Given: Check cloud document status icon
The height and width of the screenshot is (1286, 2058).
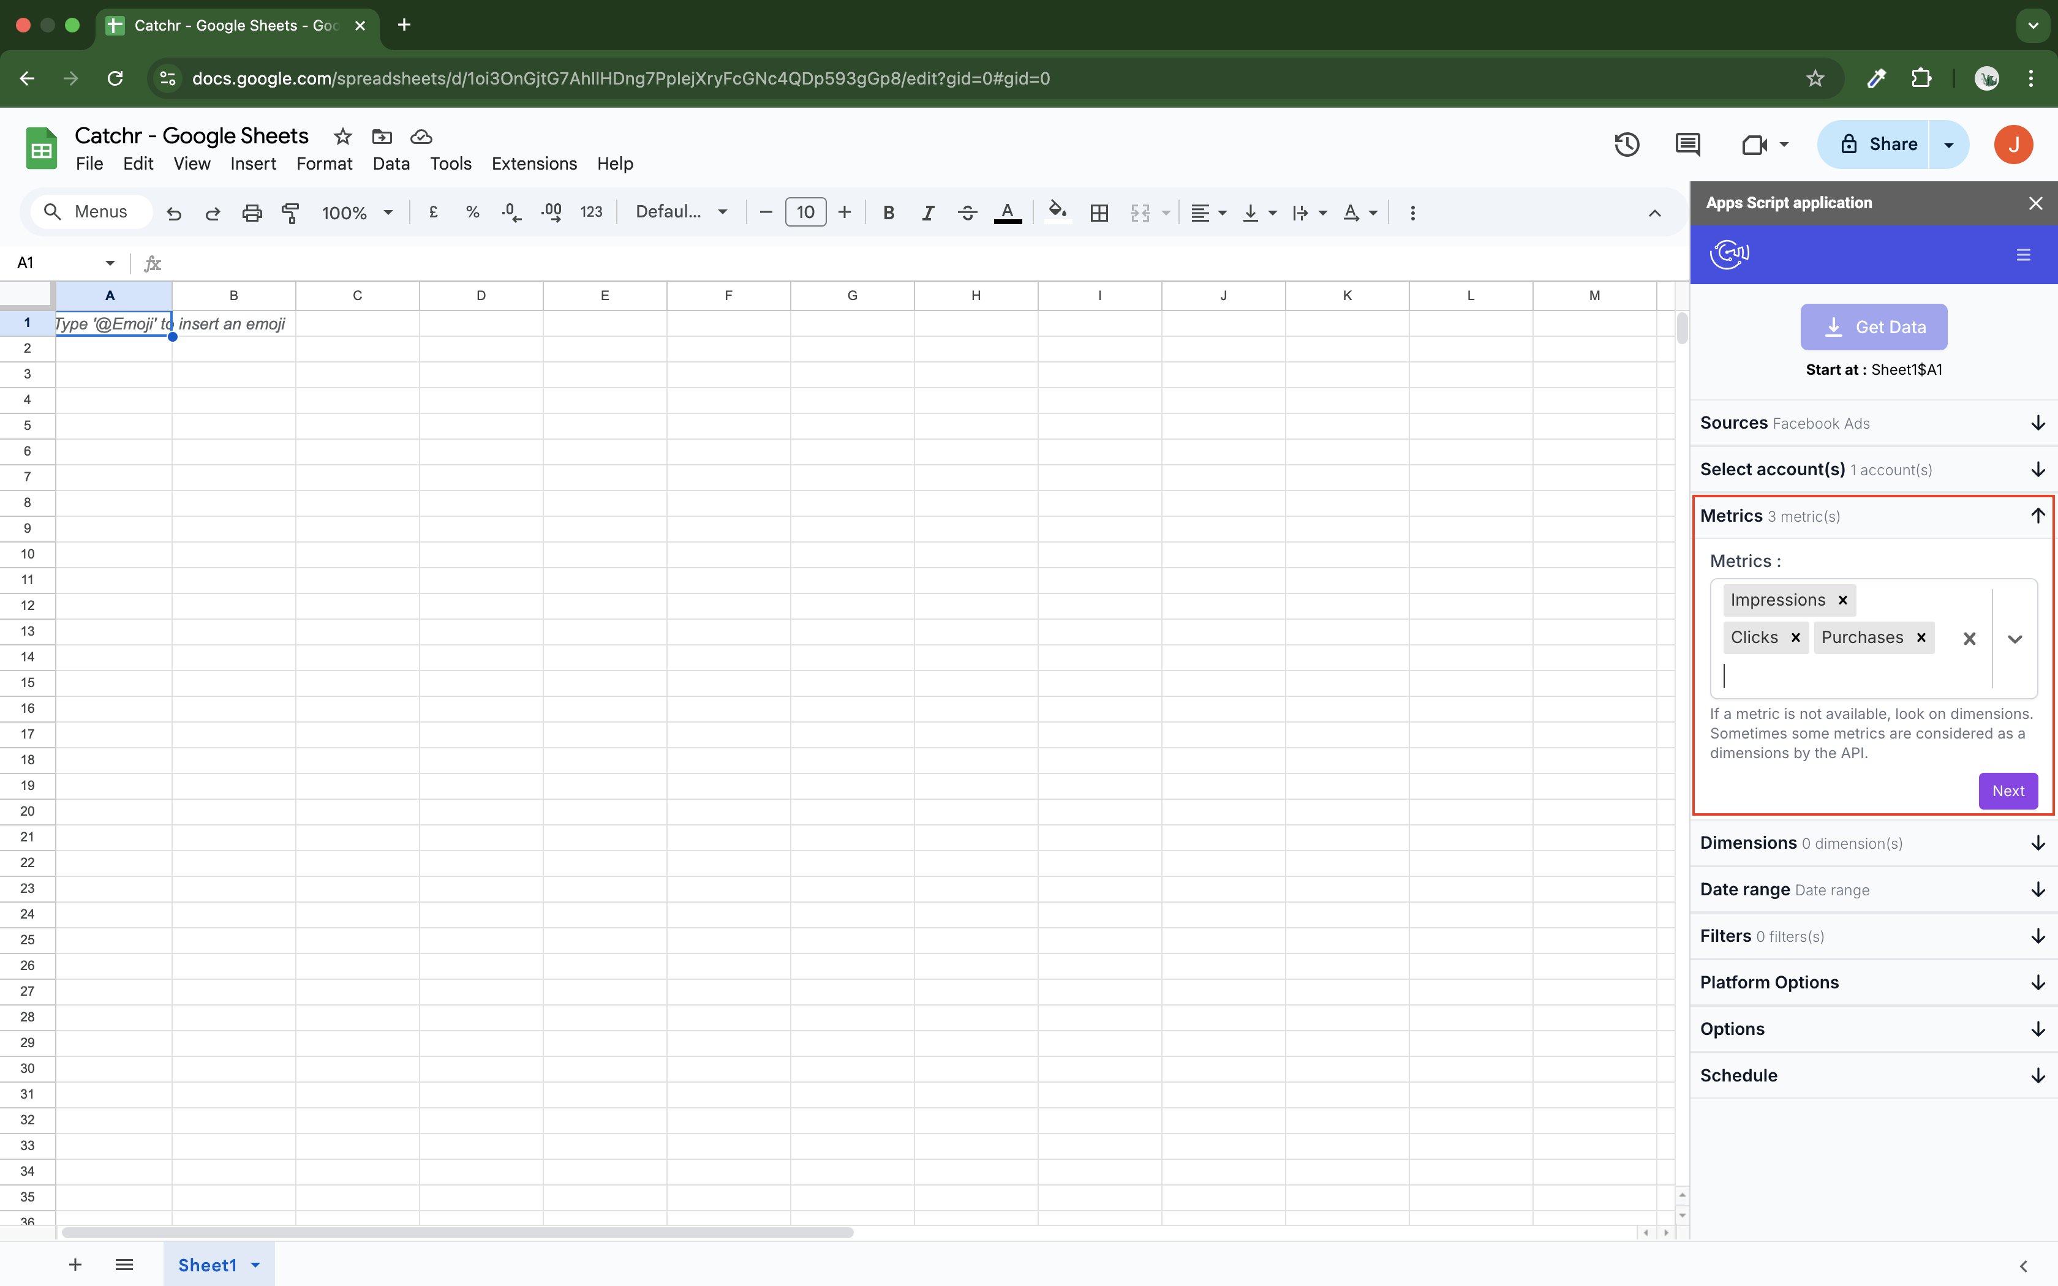Looking at the screenshot, I should pyautogui.click(x=421, y=136).
